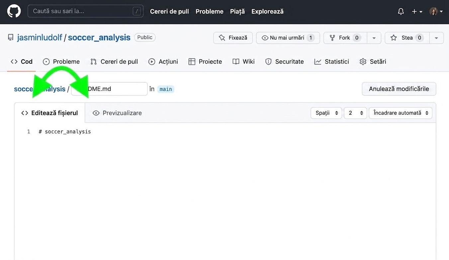Cancel changes with 'Anulează modificările'
The height and width of the screenshot is (260, 449).
(399, 89)
